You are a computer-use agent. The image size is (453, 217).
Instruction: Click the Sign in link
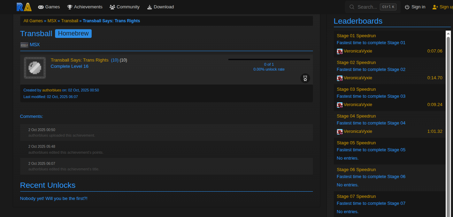click(415, 7)
